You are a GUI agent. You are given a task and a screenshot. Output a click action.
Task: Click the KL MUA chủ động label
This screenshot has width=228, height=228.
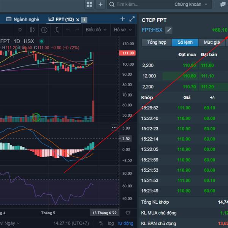click(x=159, y=213)
